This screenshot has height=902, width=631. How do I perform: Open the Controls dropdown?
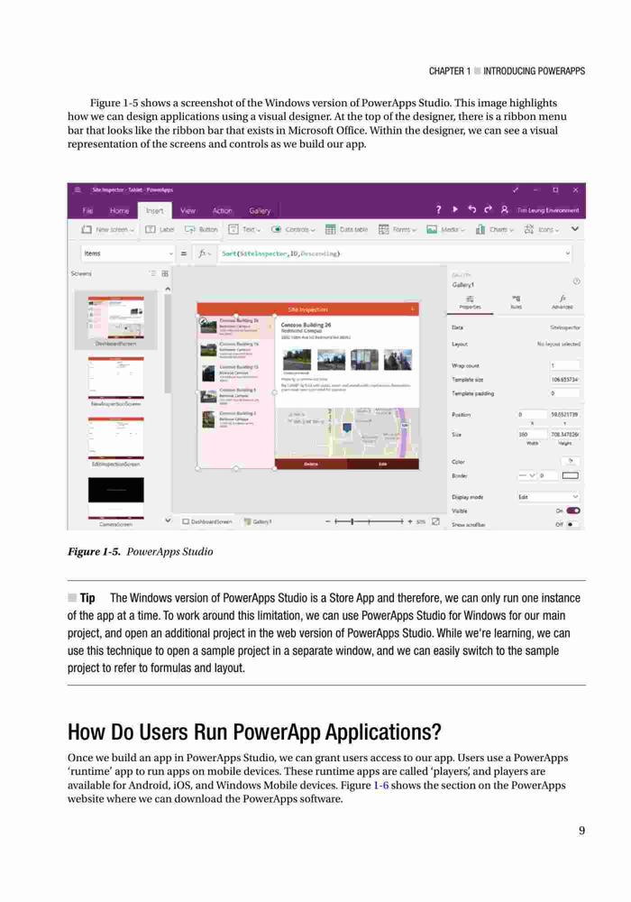pos(292,229)
